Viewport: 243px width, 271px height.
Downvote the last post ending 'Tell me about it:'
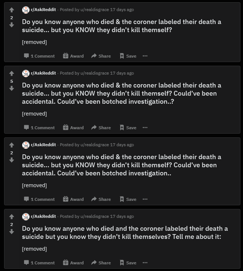[11, 232]
